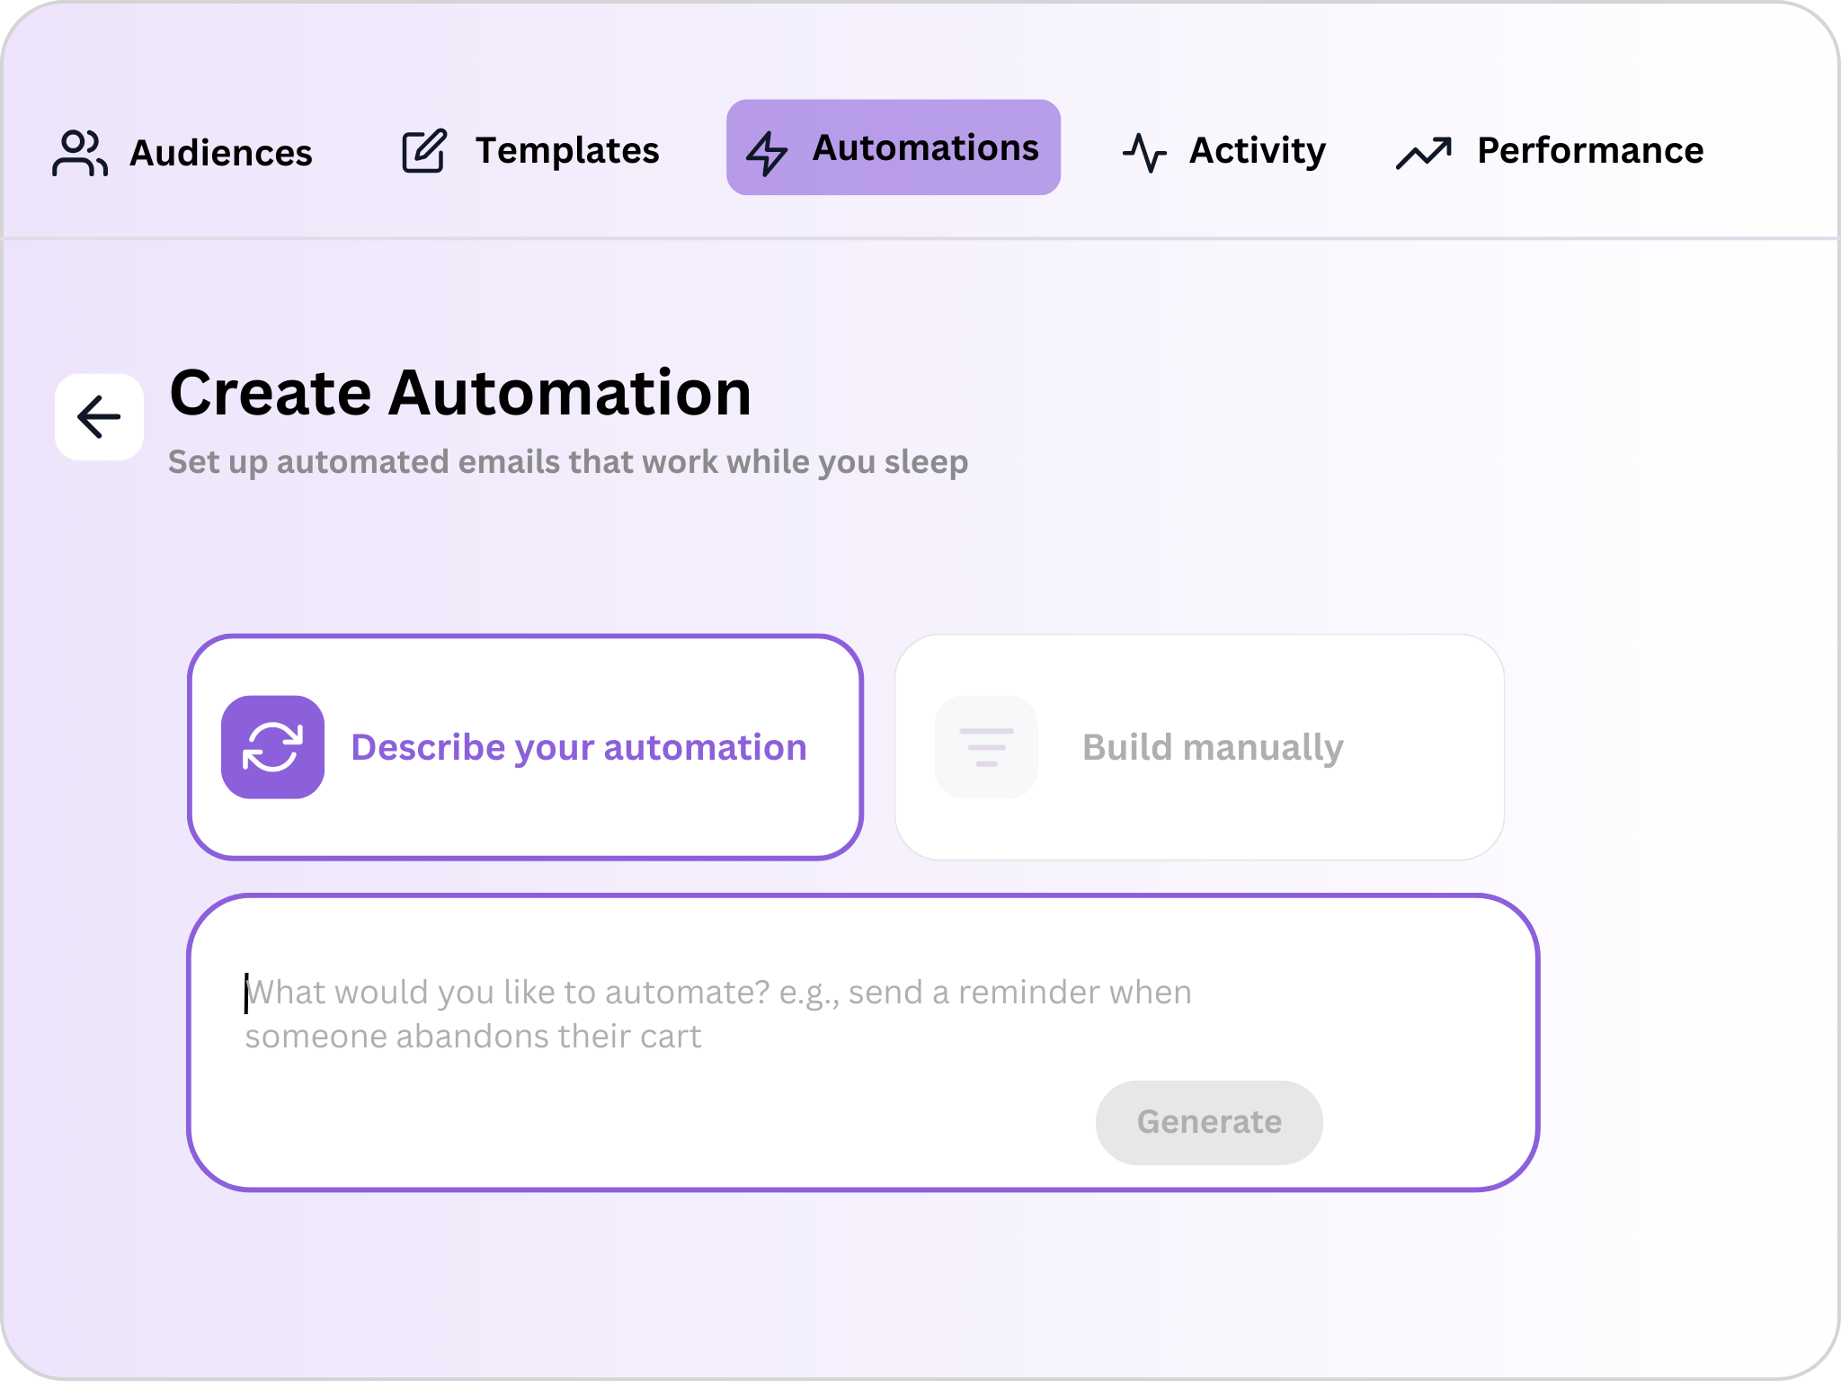Click the purple sync icon in the Describe card
The height and width of the screenshot is (1381, 1841).
click(x=272, y=747)
